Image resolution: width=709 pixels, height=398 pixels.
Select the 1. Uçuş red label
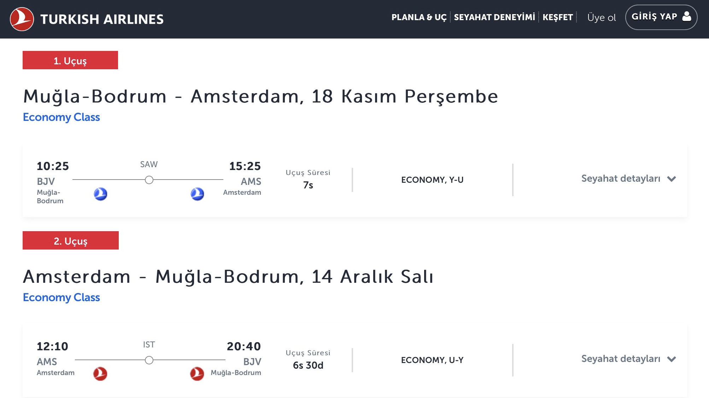[70, 60]
